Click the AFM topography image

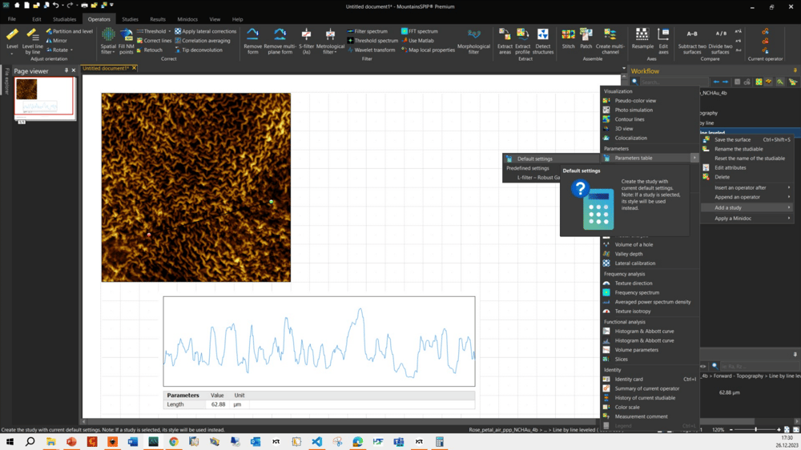(x=195, y=187)
